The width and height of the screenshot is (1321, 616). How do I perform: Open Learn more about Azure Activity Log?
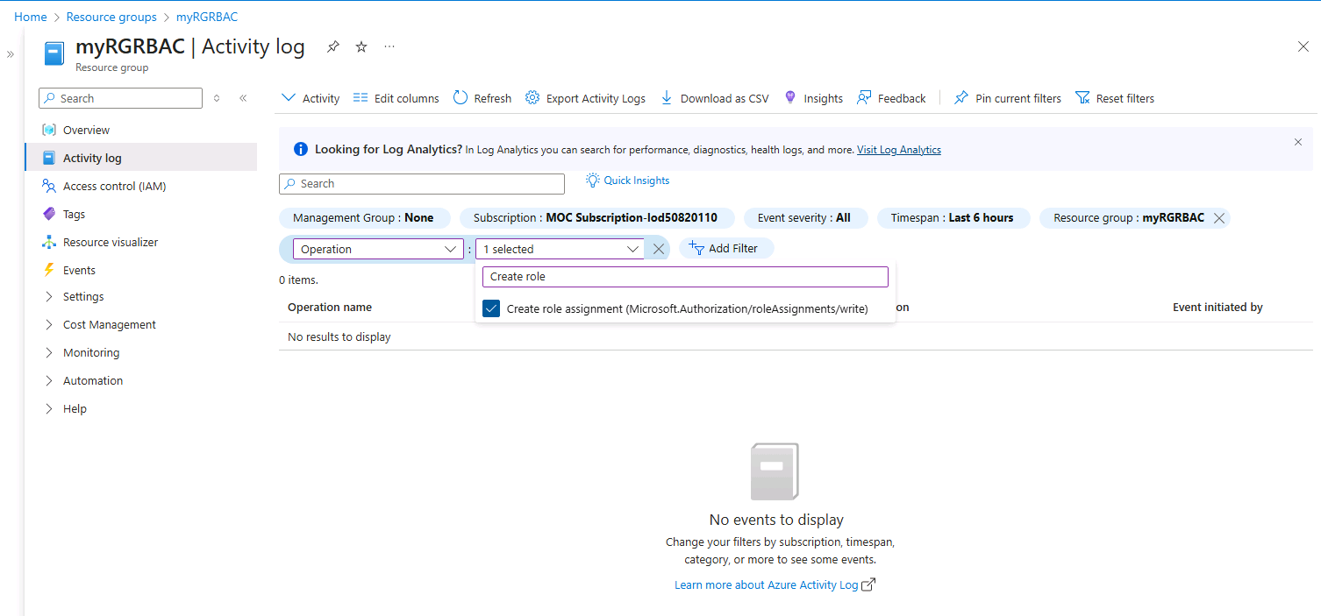click(x=768, y=584)
